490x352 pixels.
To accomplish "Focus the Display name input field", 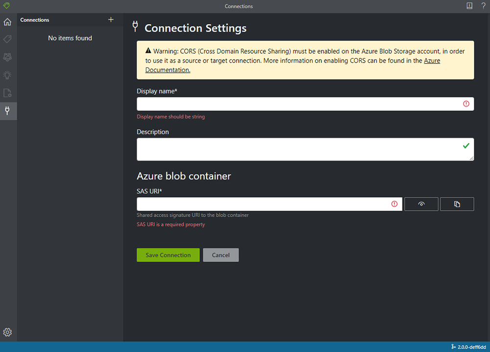I will coord(305,104).
